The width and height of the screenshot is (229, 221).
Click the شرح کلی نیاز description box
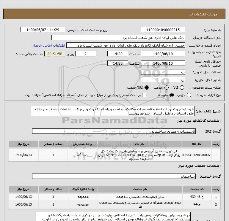pyautogui.click(x=113, y=111)
